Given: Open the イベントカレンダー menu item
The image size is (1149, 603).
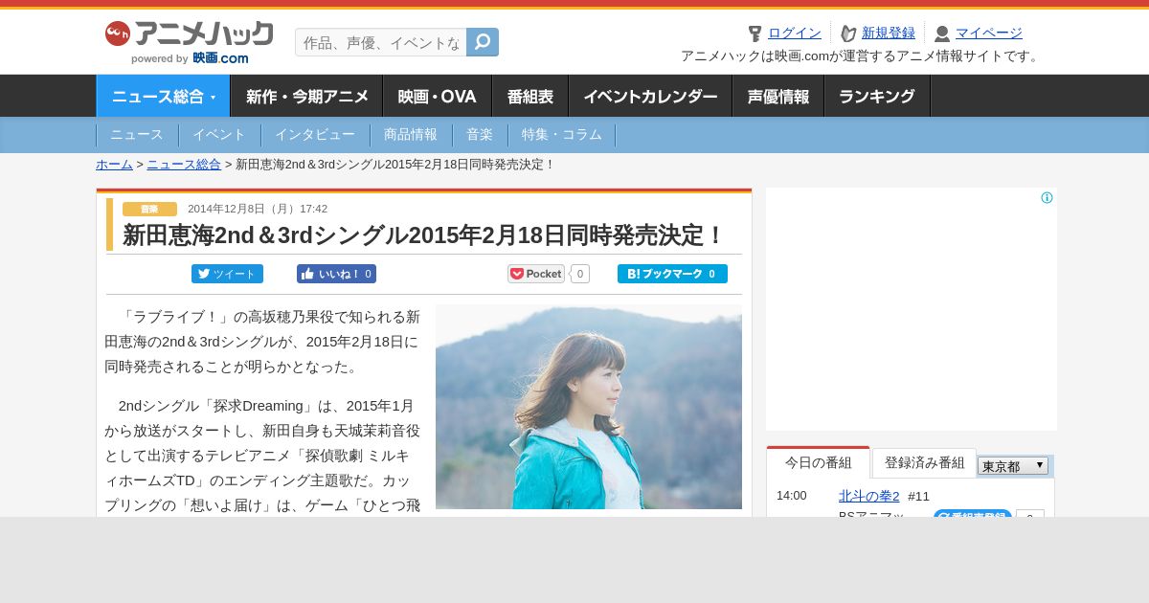Looking at the screenshot, I should [651, 96].
